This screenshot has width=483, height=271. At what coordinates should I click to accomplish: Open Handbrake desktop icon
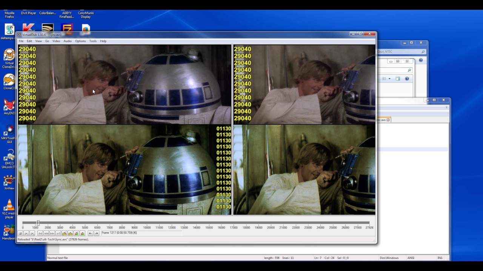(9, 232)
